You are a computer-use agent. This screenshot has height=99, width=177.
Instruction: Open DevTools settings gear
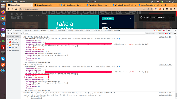point(169,30)
